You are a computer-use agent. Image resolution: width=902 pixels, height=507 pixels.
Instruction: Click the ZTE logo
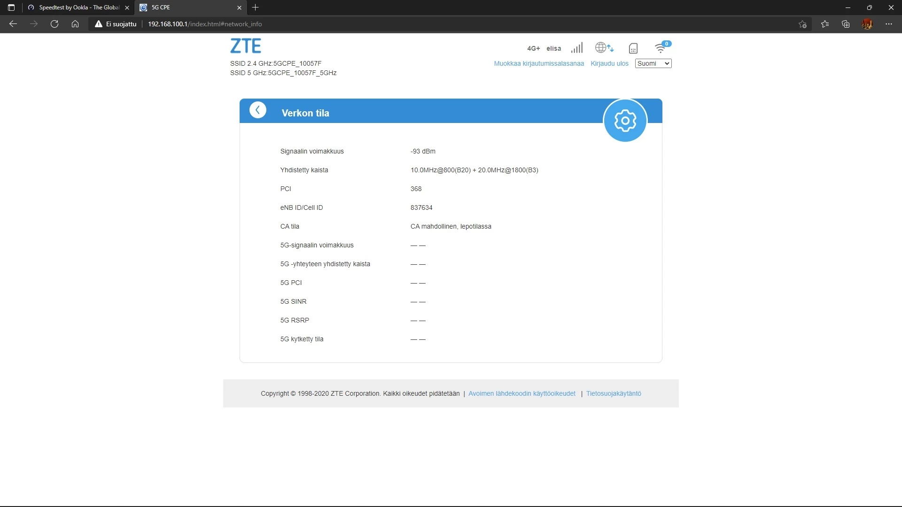pyautogui.click(x=246, y=46)
